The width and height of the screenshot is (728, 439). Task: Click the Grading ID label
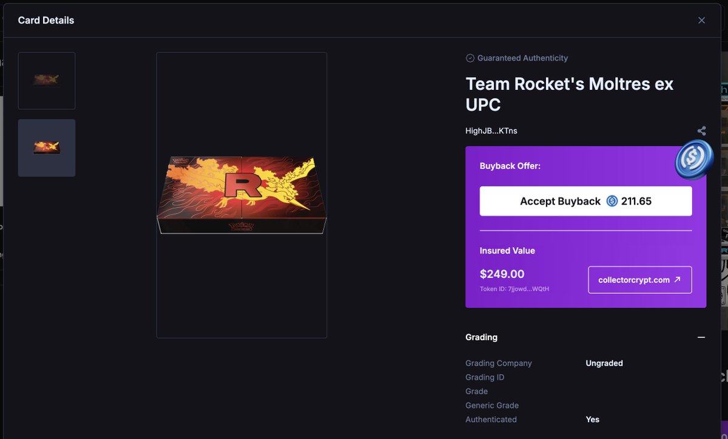tap(485, 377)
